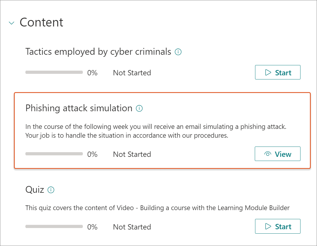The width and height of the screenshot is (317, 246).
Task: Click eye icon in the View button
Action: click(268, 154)
